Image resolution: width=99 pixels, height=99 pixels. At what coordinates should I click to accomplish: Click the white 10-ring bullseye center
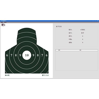pos(27,55)
